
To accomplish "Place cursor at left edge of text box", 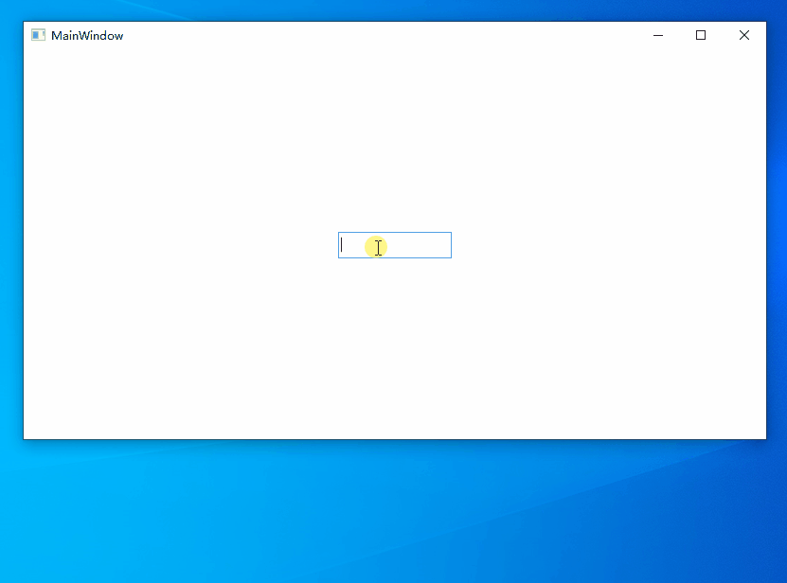I will coord(343,245).
